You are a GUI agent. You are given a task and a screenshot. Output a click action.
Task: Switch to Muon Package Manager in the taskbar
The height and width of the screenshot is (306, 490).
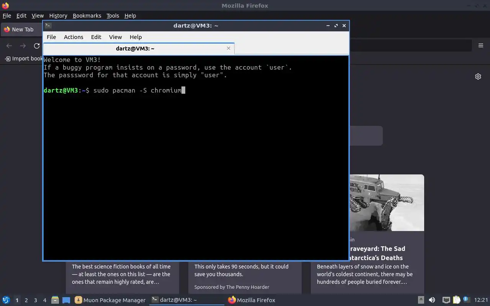coord(110,300)
